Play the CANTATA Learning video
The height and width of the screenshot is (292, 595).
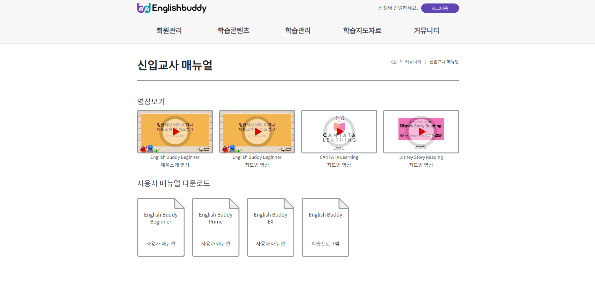(x=339, y=132)
